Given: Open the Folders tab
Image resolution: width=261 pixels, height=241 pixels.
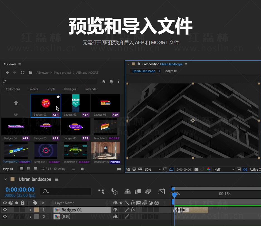Looking at the screenshot, I should coord(33,89).
